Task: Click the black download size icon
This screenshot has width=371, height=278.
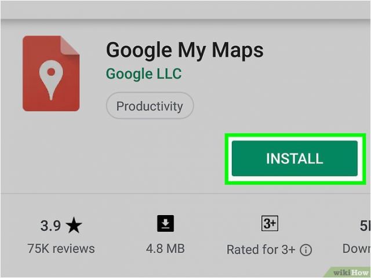Action: pos(166,223)
